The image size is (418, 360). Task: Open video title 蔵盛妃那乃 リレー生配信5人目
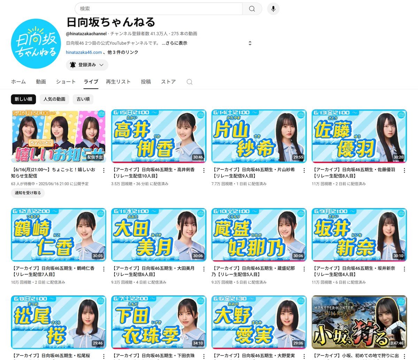coord(253,271)
